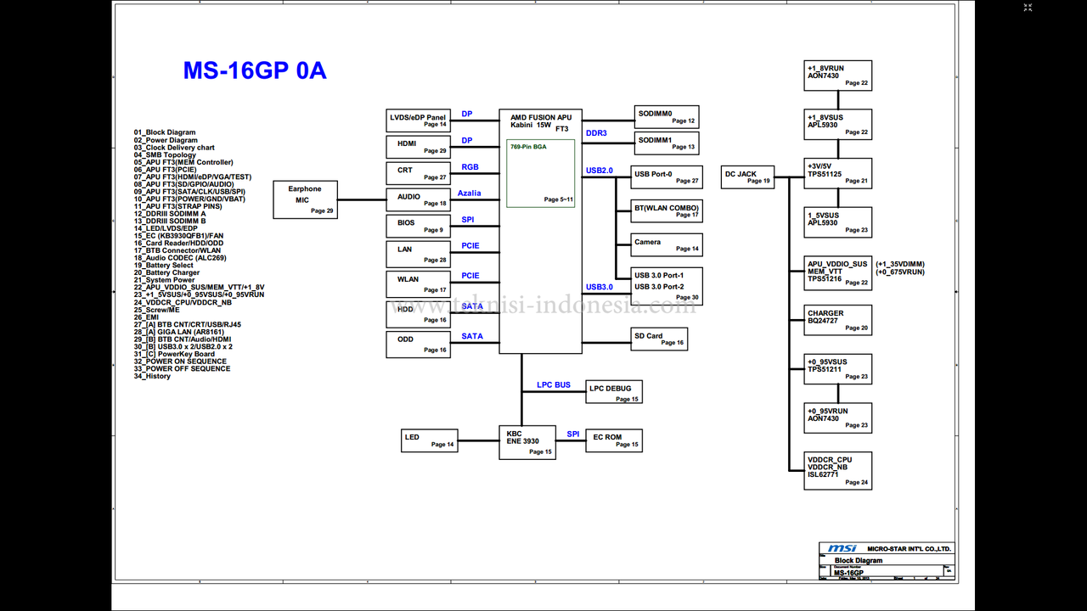Image resolution: width=1087 pixels, height=611 pixels.
Task: Click the '1_5VSUS APL5930' power block
Action: tap(838, 222)
